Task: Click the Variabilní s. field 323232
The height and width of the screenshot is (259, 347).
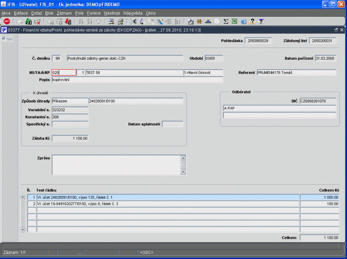Action: click(x=70, y=110)
